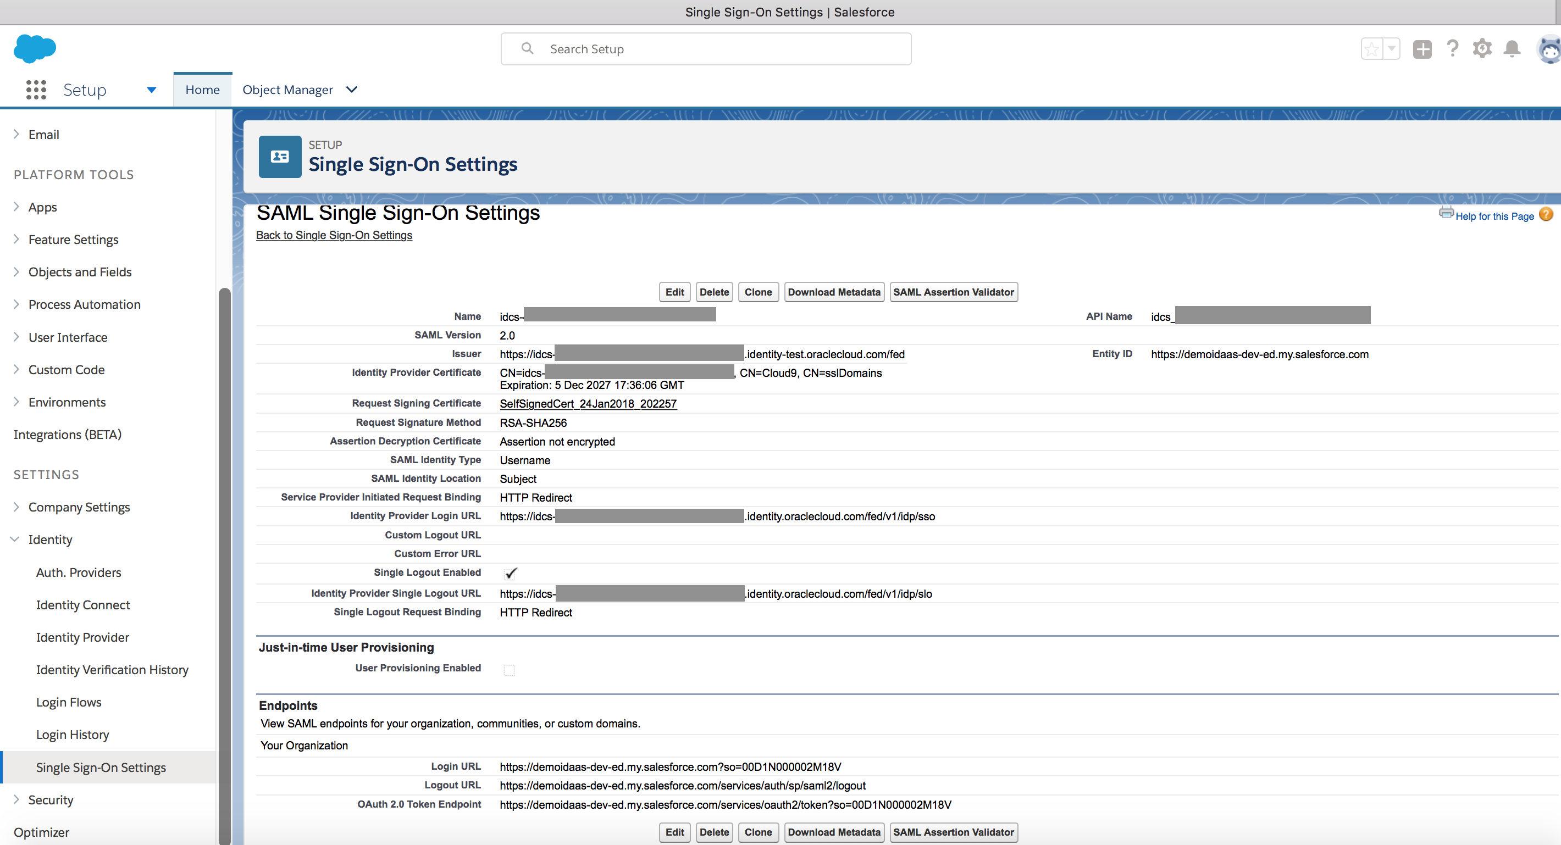Viewport: 1561px width, 845px height.
Task: Open Identity Verification History
Action: [112, 670]
